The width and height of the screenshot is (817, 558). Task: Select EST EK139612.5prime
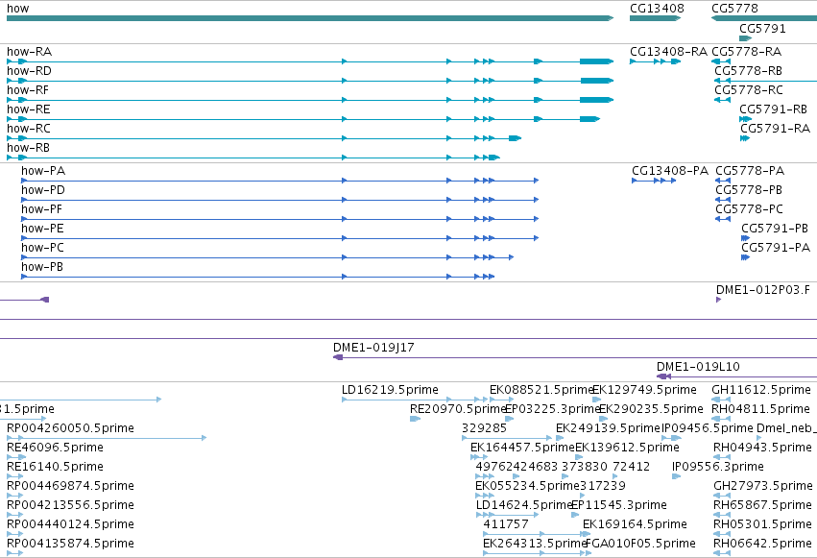pos(627,448)
